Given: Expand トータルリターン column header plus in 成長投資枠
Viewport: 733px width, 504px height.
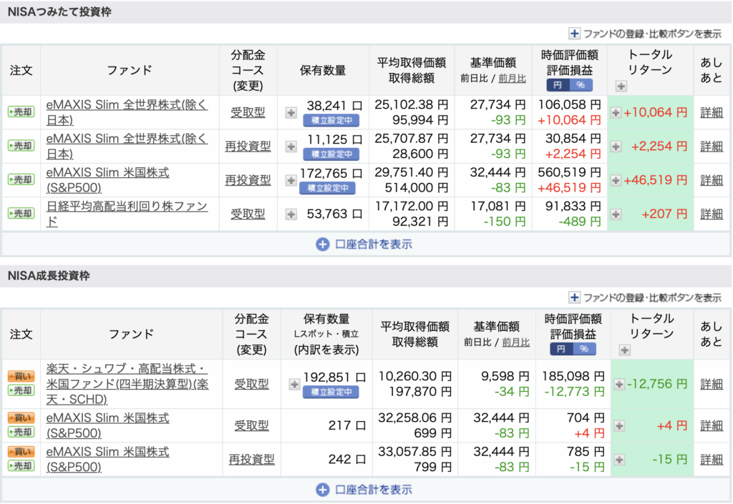Looking at the screenshot, I should point(624,350).
